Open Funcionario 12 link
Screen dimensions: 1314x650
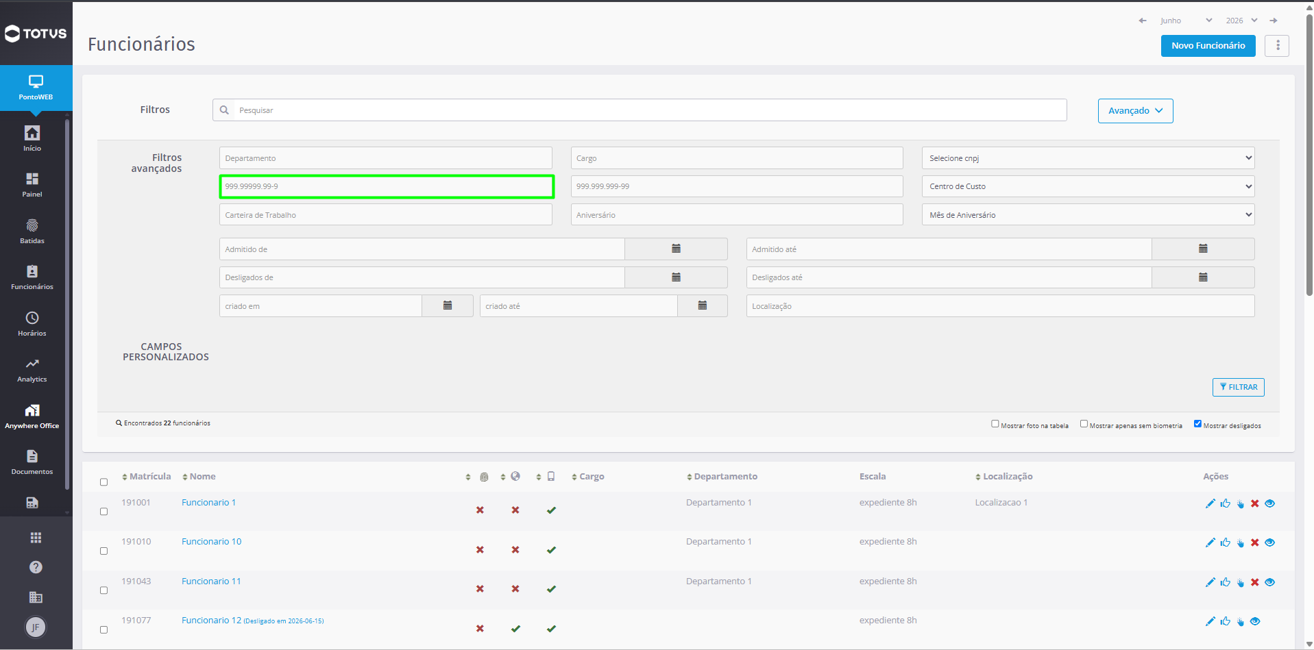click(x=211, y=621)
